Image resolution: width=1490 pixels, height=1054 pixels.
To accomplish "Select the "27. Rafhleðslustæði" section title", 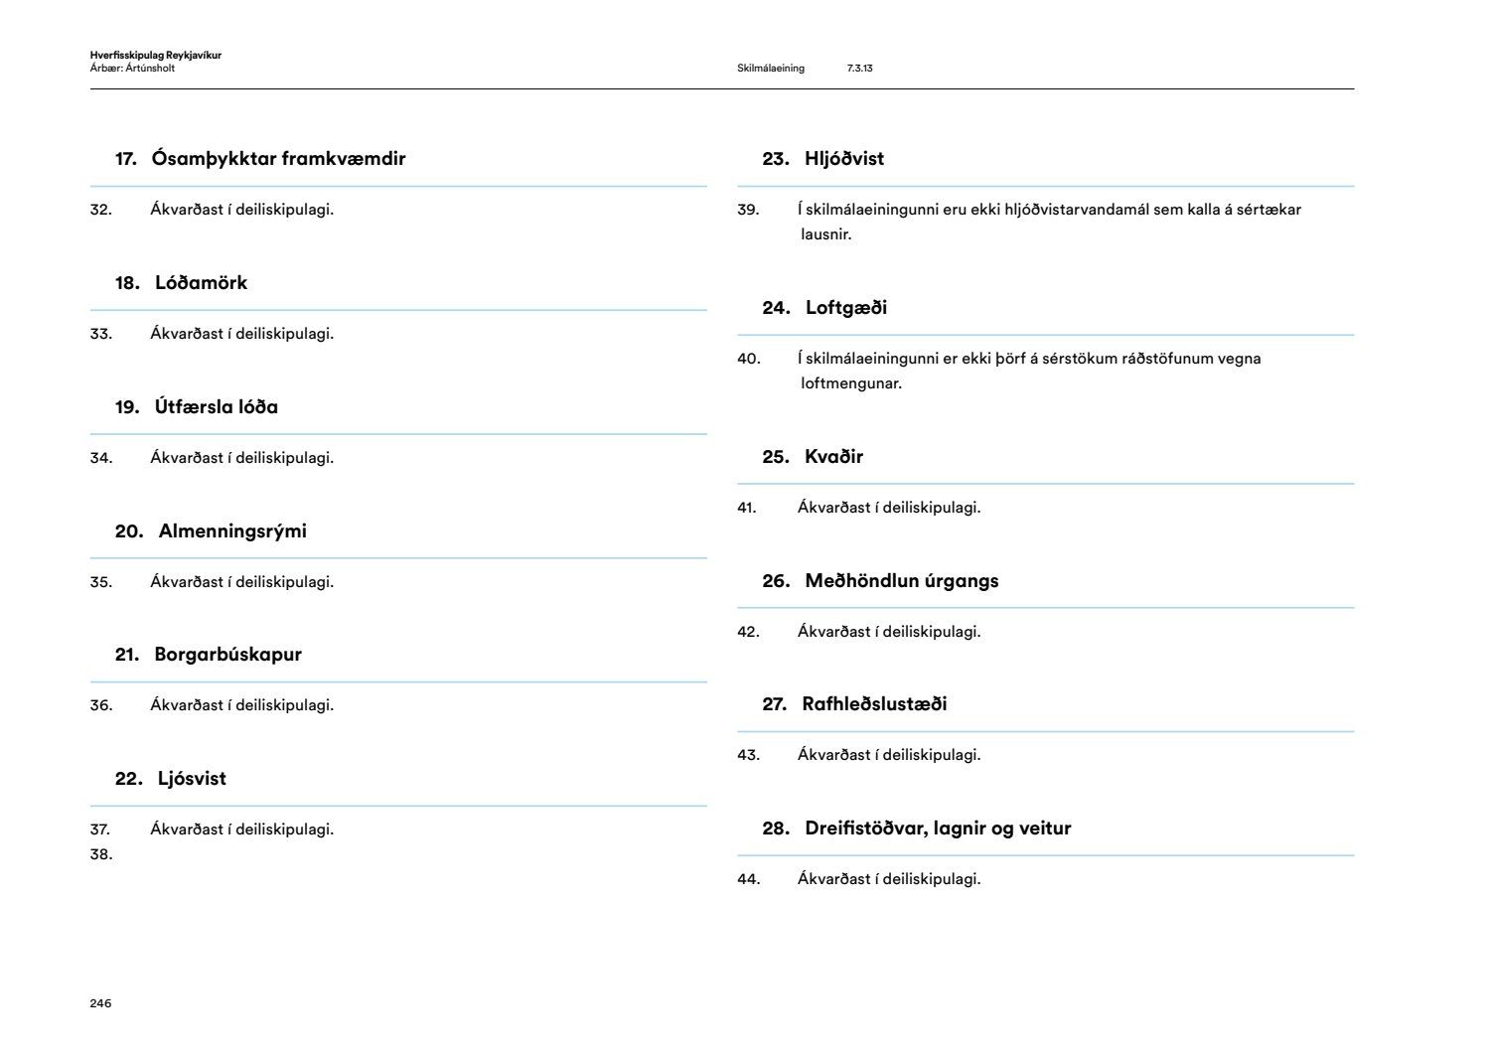I will click(x=854, y=704).
